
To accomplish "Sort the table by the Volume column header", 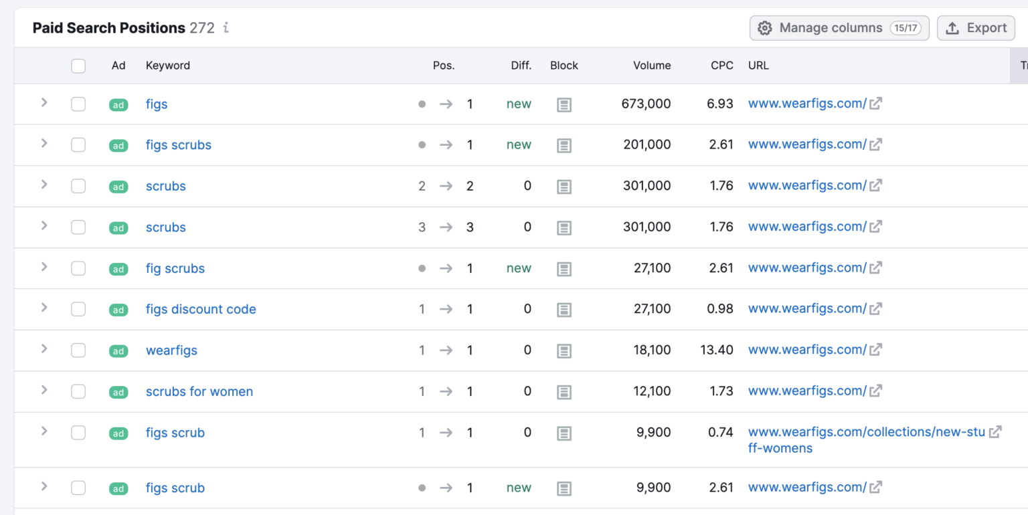I will pyautogui.click(x=652, y=66).
